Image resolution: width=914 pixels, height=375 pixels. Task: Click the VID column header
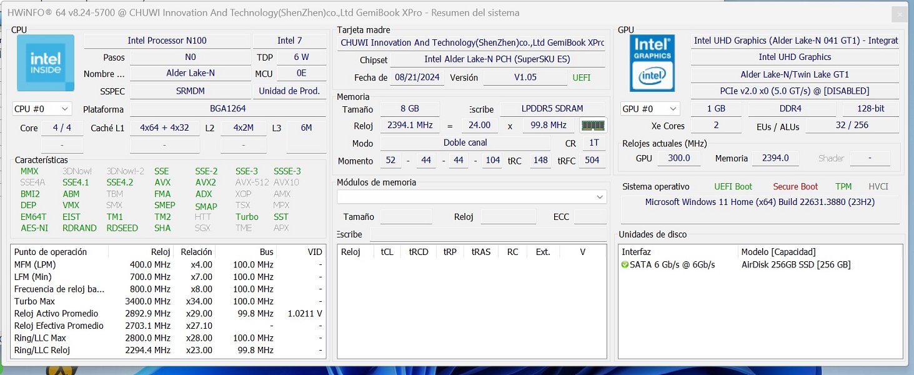tap(315, 252)
